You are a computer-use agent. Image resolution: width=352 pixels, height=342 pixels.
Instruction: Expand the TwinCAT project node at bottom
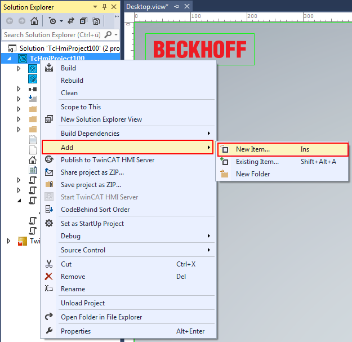point(8,241)
